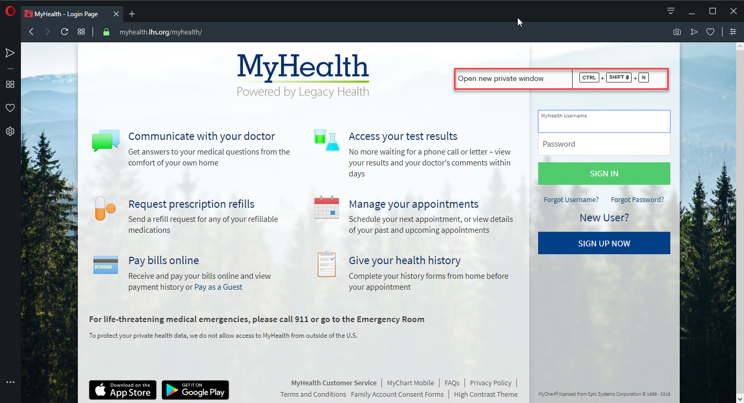Open Search in Tabs funnel dropdown
744x403 pixels.
click(x=670, y=10)
